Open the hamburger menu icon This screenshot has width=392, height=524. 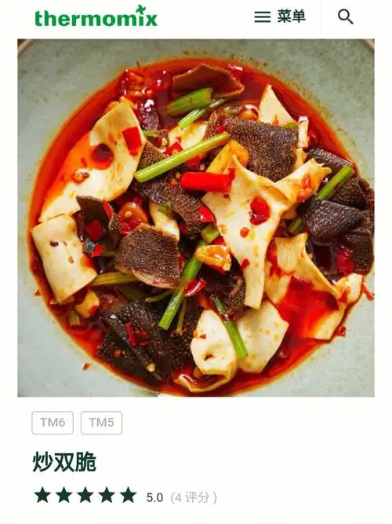coord(262,16)
